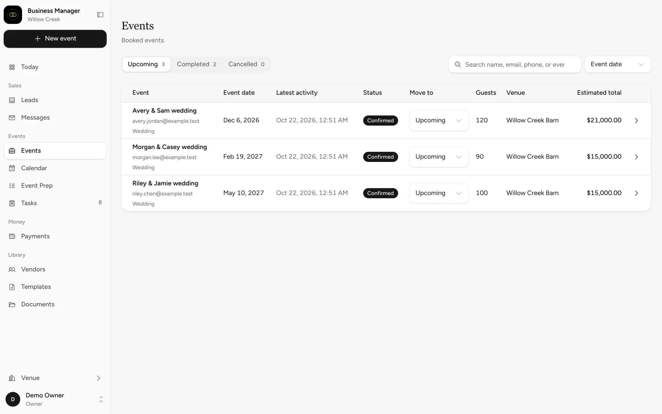Open Move to dropdown for Avery & Sam
This screenshot has height=414, width=662.
[x=439, y=121]
